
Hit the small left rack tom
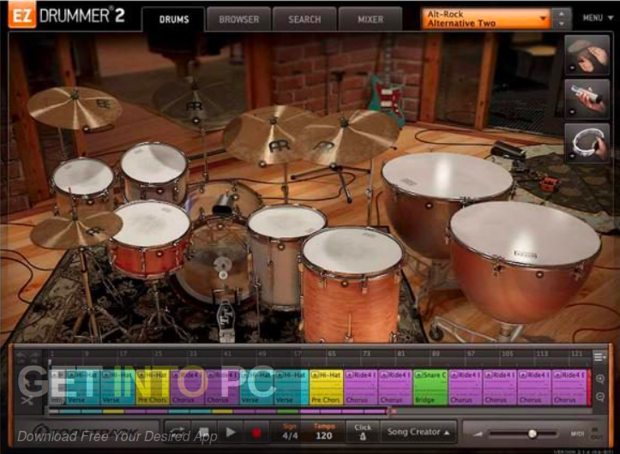tap(83, 177)
